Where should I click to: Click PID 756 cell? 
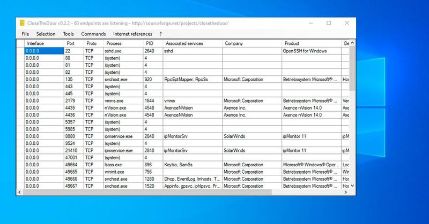[x=153, y=172]
